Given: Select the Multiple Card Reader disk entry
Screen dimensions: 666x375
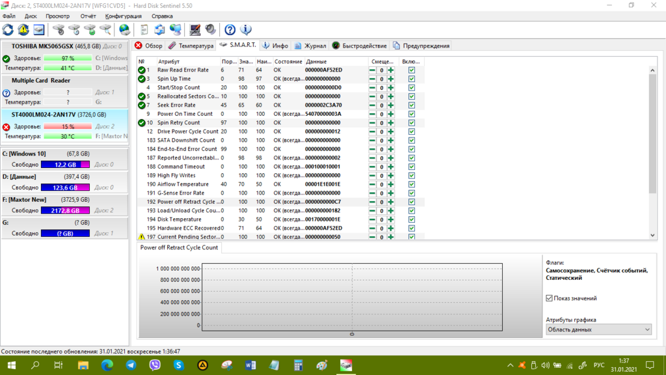Looking at the screenshot, I should [x=64, y=91].
